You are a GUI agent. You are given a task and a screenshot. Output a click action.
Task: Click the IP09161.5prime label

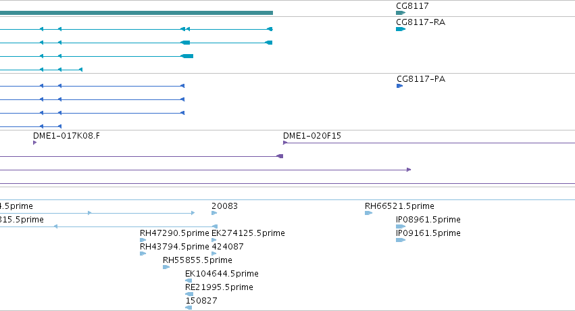pyautogui.click(x=428, y=233)
